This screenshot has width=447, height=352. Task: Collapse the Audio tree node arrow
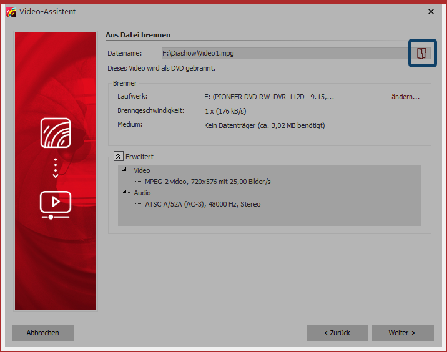126,193
